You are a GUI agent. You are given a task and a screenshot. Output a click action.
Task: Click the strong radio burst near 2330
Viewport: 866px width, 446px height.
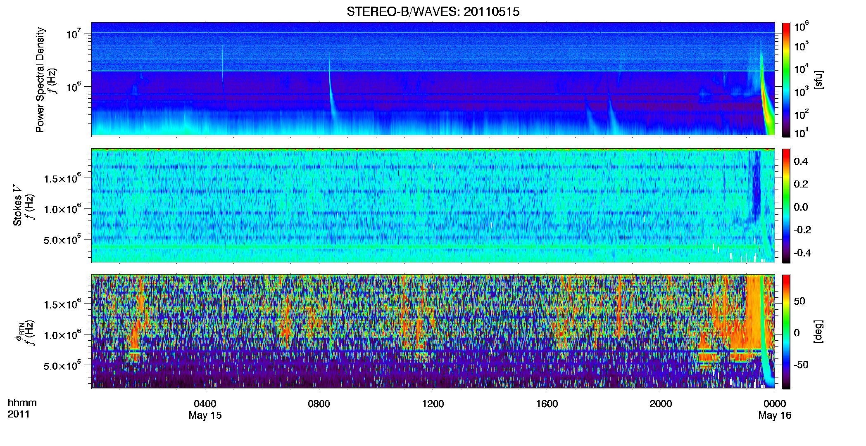(x=766, y=97)
